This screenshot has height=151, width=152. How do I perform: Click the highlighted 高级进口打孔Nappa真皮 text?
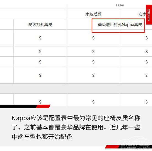[x=120, y=25]
